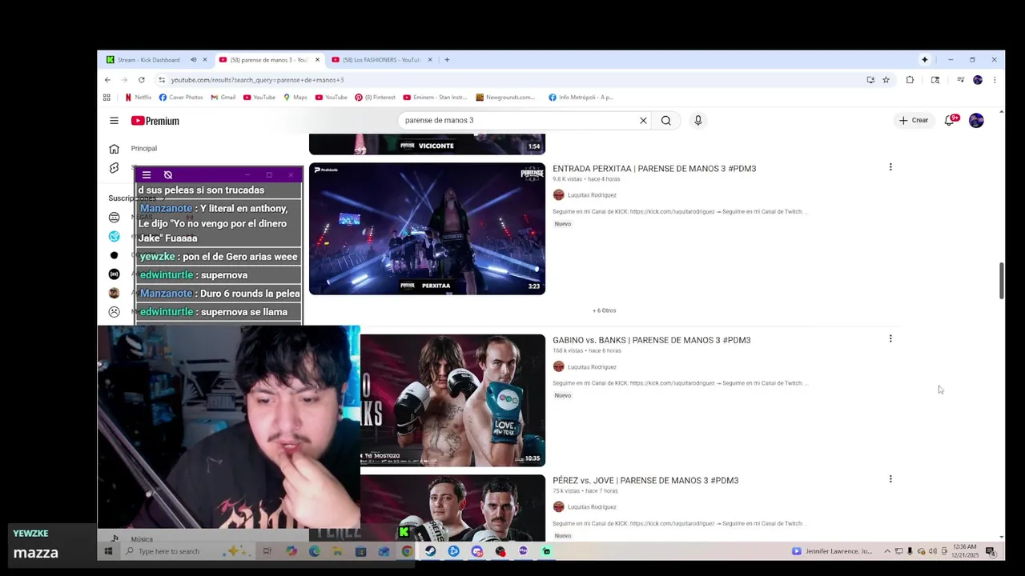The width and height of the screenshot is (1025, 576).
Task: Bookmark this page with the star
Action: click(x=886, y=80)
